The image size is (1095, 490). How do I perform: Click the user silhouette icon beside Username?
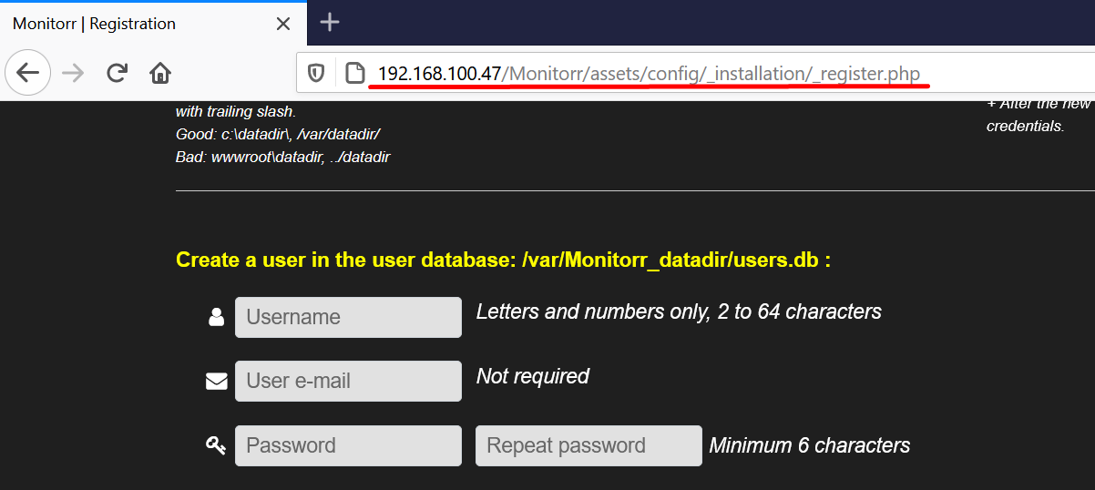click(216, 317)
